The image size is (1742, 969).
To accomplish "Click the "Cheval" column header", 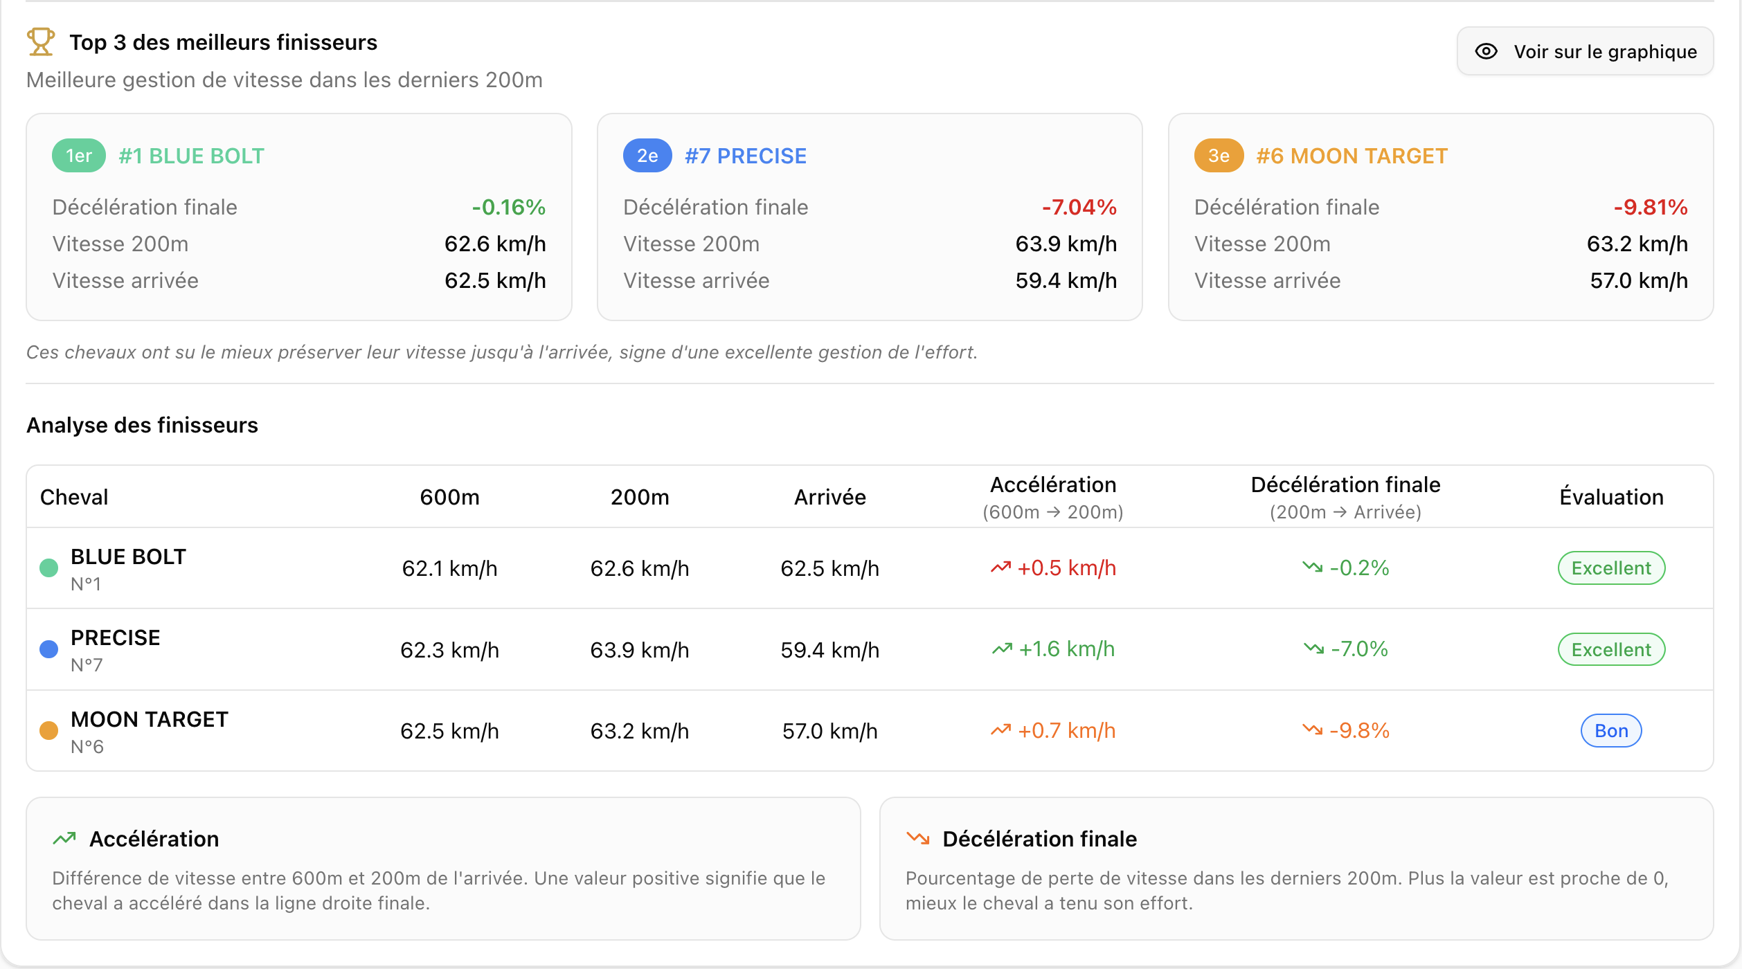I will (74, 497).
